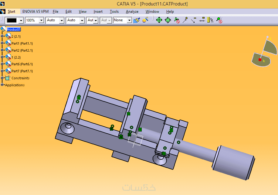Select '1 (2.2)' label in tree
278x195 pixels.
pyautogui.click(x=16, y=57)
